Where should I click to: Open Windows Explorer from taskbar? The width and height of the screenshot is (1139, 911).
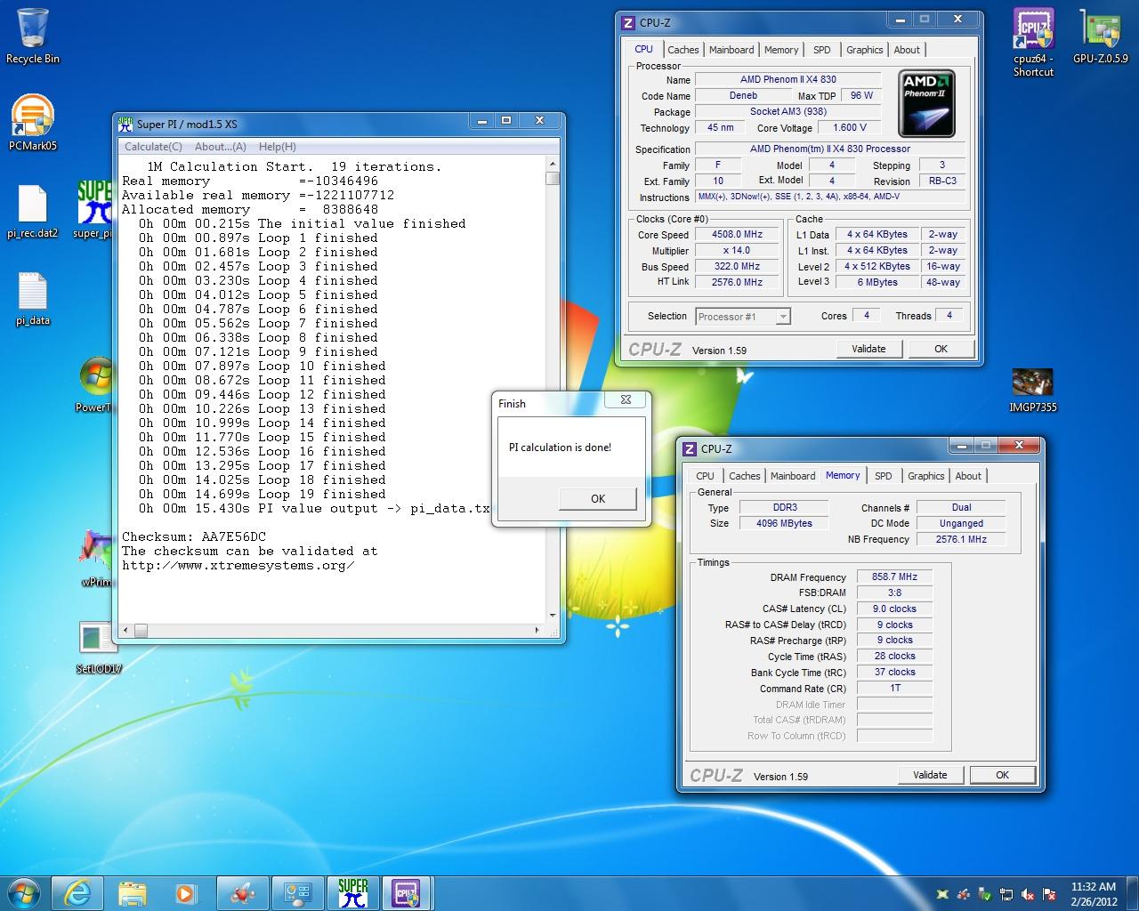(133, 892)
